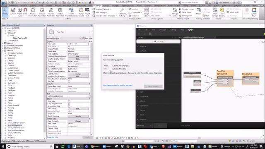Expand the Legends node in Project Browser
Screen dimensions: 265x149
click(2, 43)
